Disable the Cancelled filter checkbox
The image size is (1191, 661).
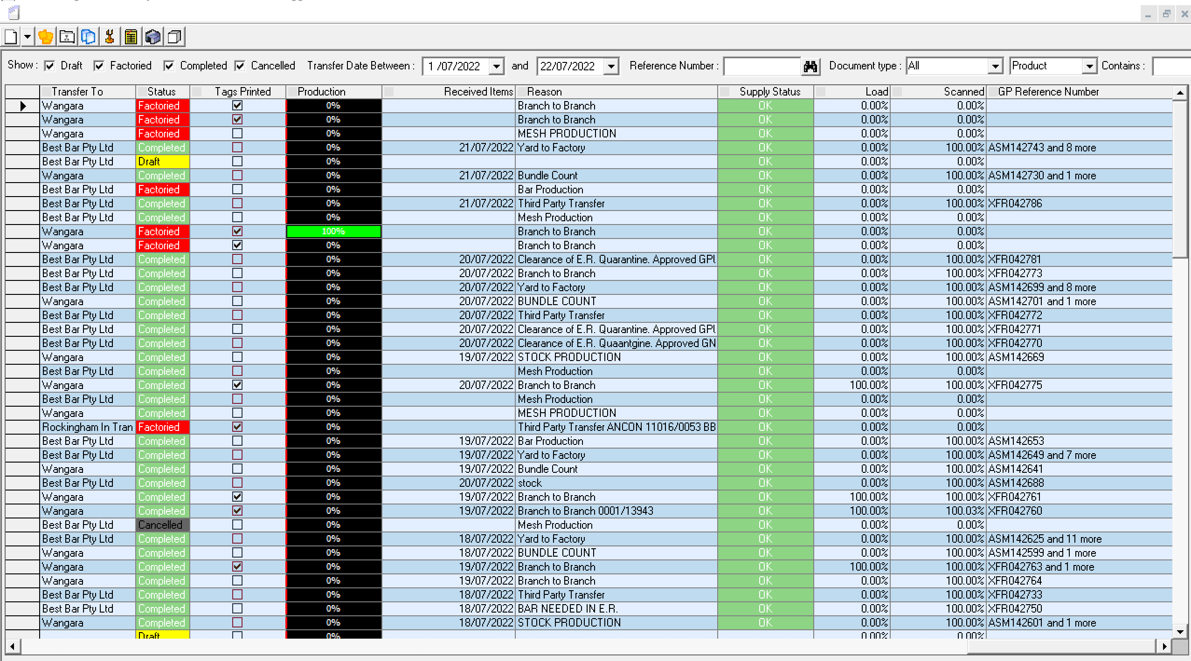(240, 66)
